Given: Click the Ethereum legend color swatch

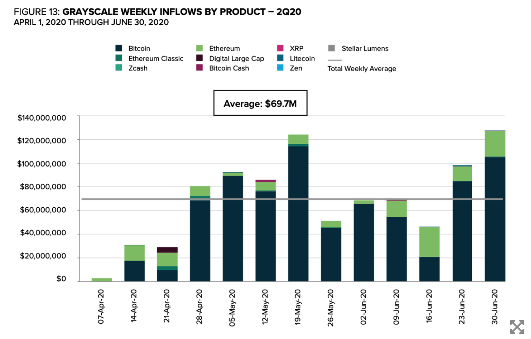Looking at the screenshot, I should (199, 49).
